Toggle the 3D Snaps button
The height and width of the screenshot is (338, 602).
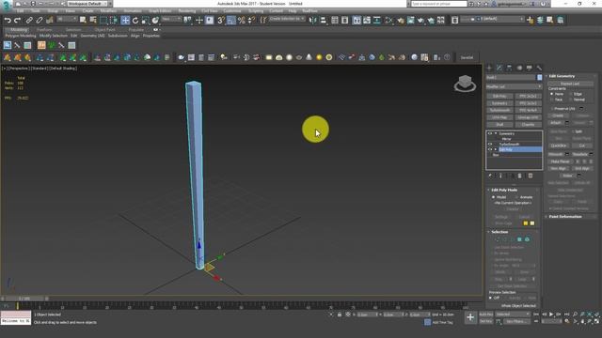[x=221, y=21]
